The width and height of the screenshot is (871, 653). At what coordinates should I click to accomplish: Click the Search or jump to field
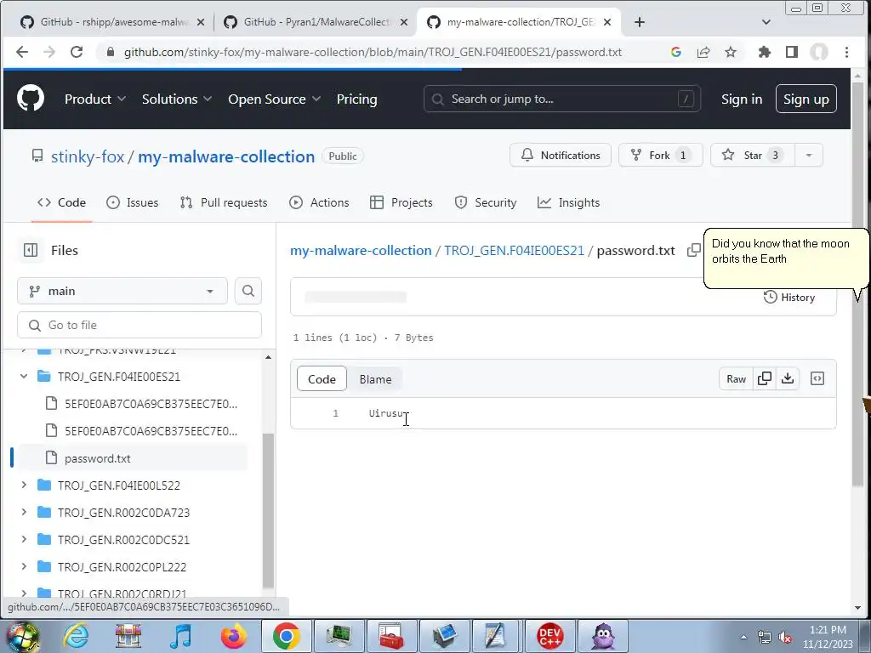tap(561, 99)
